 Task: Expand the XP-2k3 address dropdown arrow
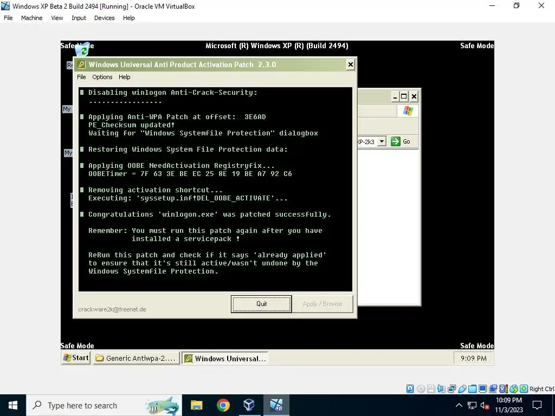[x=382, y=141]
